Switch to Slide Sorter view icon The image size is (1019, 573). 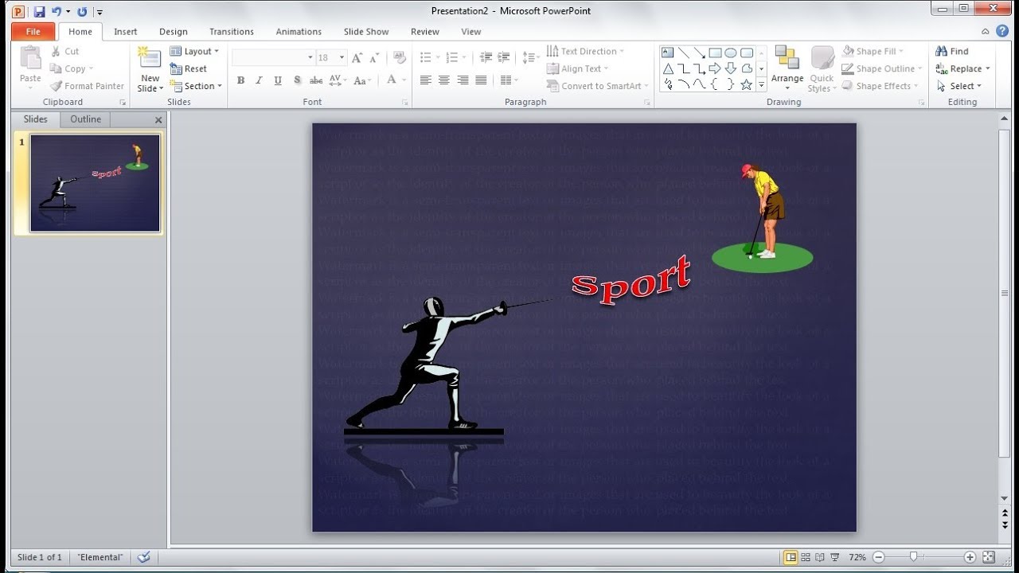(806, 557)
